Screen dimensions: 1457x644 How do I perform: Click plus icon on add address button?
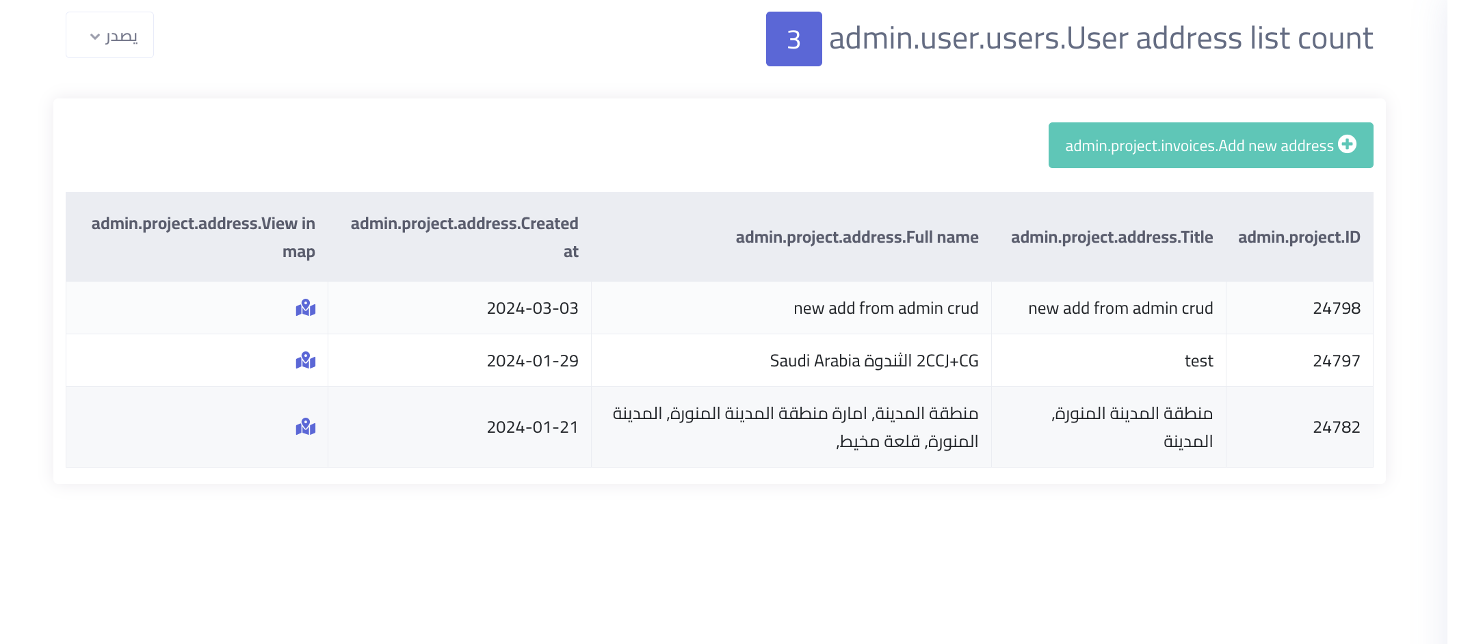(1348, 144)
